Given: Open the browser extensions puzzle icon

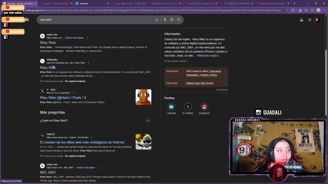Looking at the screenshot, I should point(293,10).
